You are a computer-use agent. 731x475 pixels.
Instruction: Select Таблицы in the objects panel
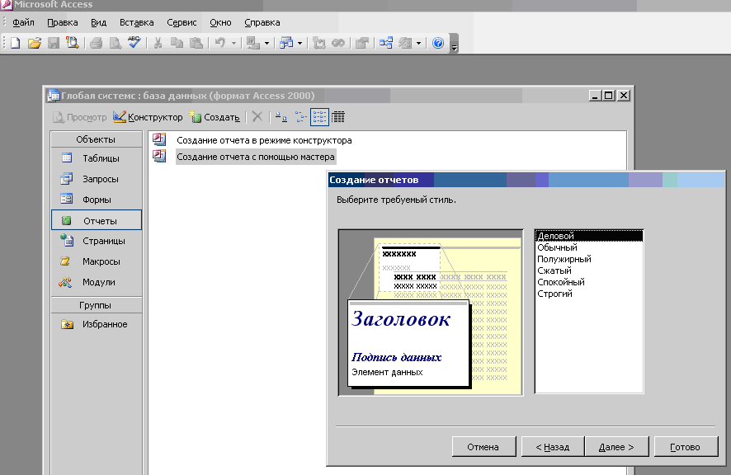pyautogui.click(x=96, y=158)
